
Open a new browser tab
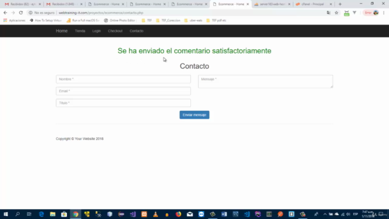click(x=340, y=4)
